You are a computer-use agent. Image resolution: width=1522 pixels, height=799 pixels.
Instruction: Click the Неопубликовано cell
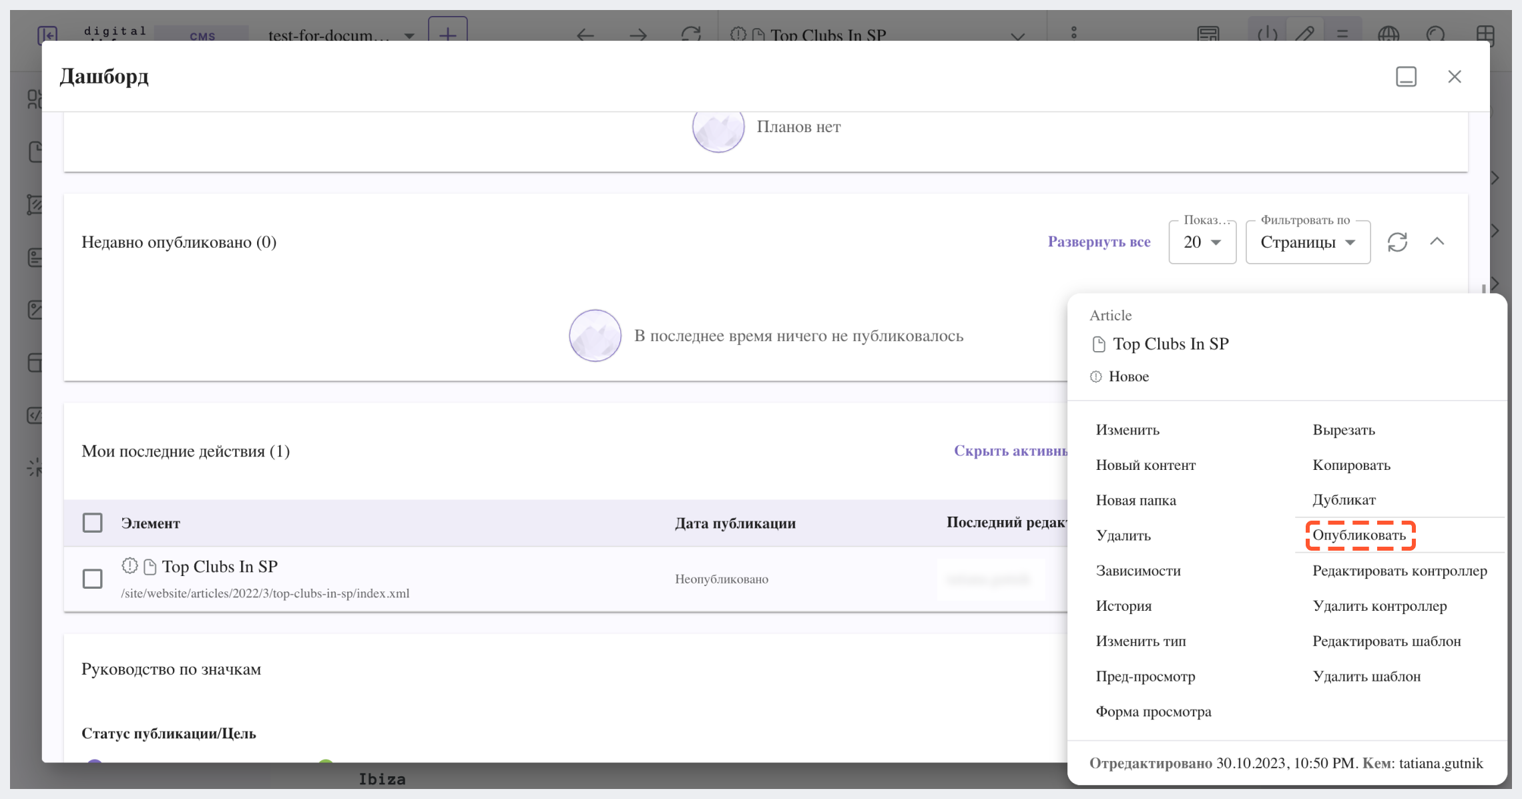[x=722, y=579]
